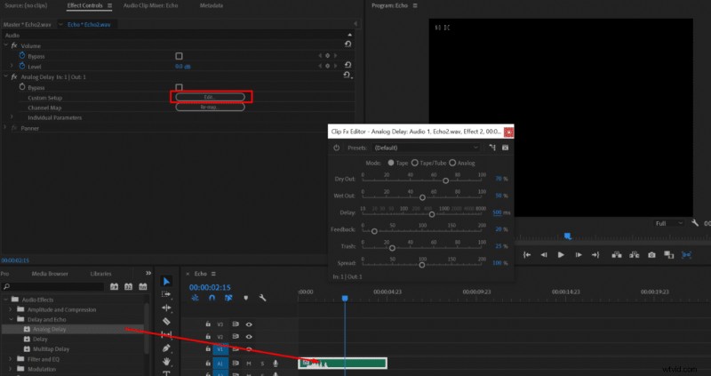Toggle snap magnet in Echo timeline
The height and width of the screenshot is (376, 711).
point(212,298)
